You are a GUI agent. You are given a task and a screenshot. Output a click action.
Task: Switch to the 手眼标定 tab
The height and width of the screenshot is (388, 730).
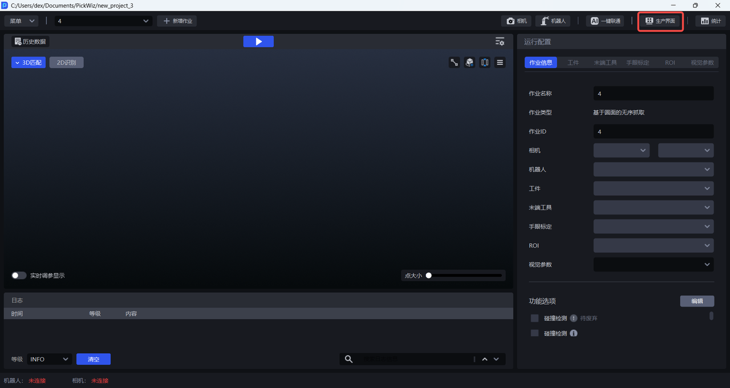(638, 63)
